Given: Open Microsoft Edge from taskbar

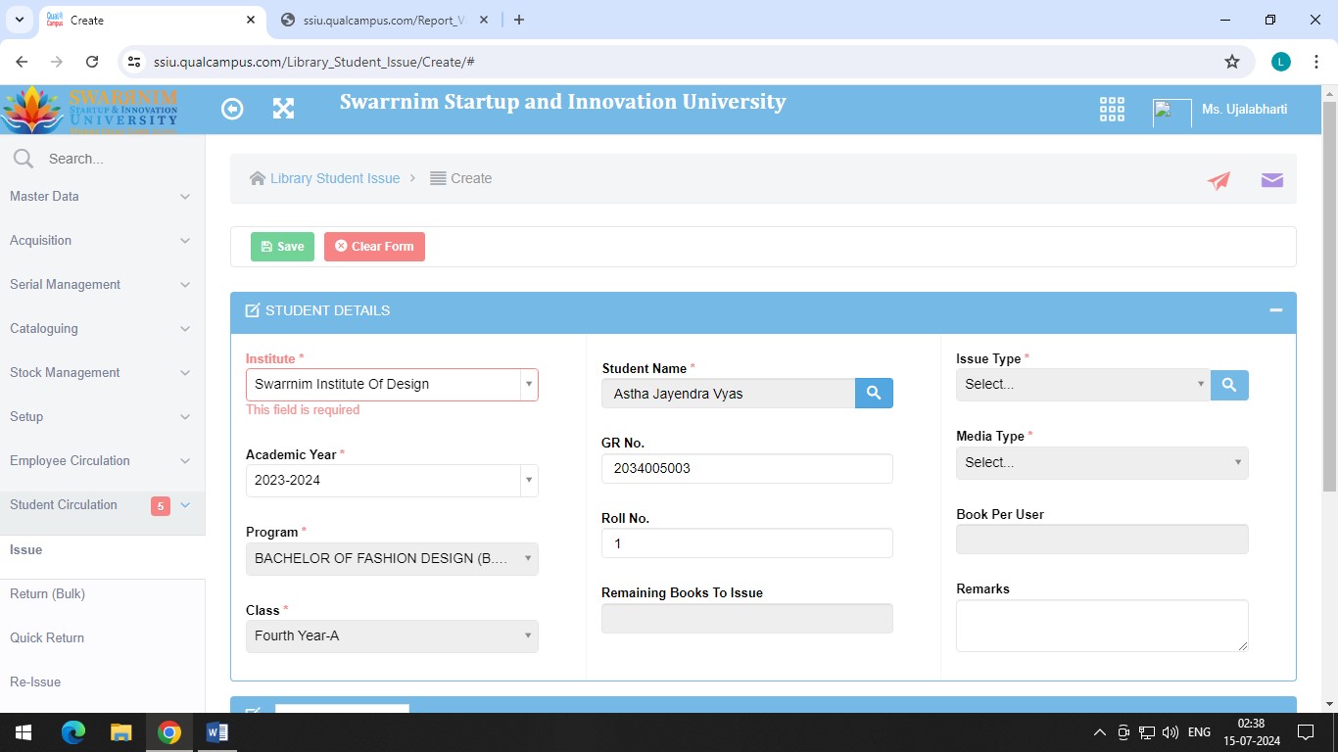Looking at the screenshot, I should [73, 732].
